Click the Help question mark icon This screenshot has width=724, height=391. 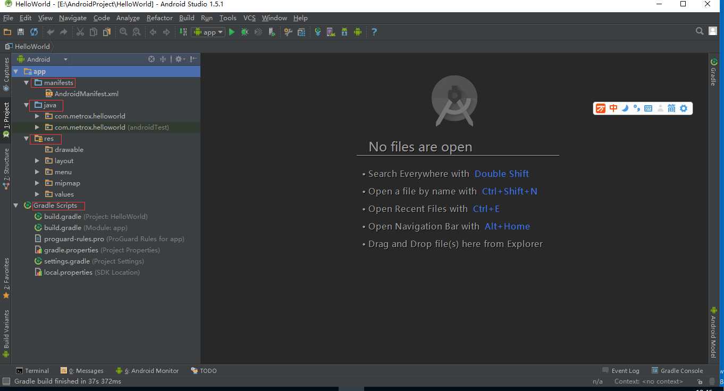(x=374, y=32)
